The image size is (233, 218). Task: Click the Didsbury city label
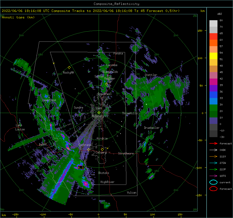pos(98,116)
